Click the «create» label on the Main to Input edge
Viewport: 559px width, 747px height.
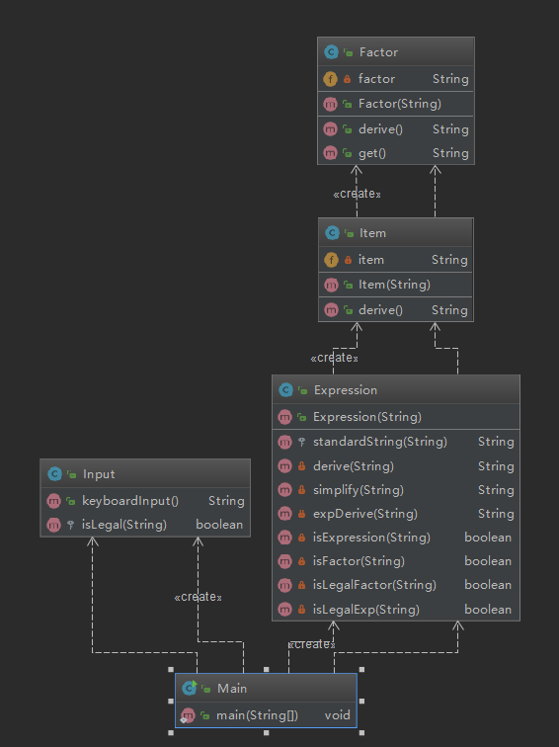coord(199,597)
